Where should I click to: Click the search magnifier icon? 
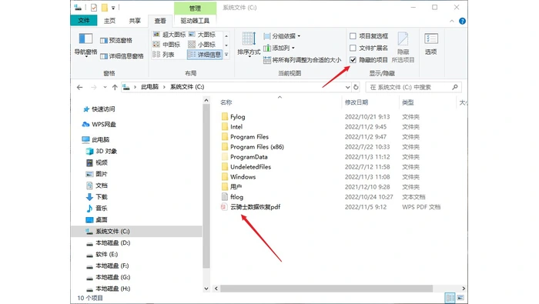pyautogui.click(x=455, y=87)
